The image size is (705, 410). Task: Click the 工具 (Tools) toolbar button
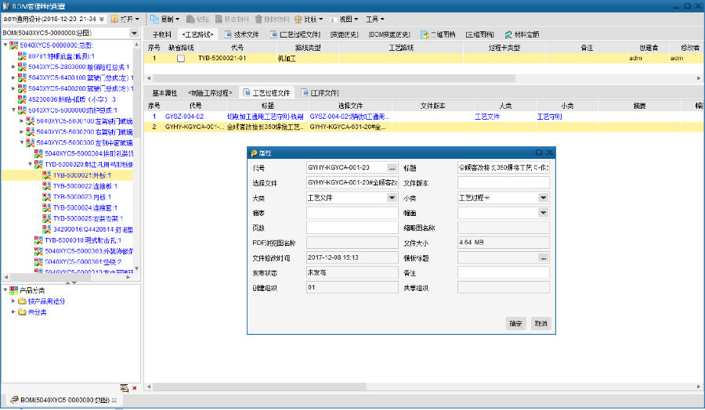[375, 18]
